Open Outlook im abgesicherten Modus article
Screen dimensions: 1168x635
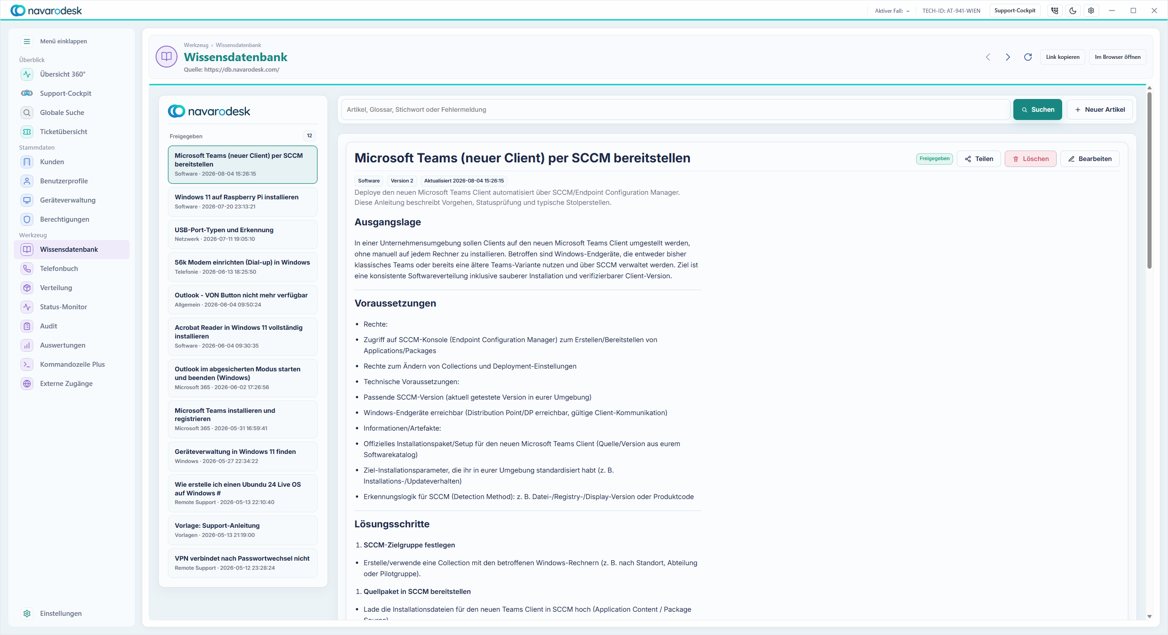tap(243, 378)
